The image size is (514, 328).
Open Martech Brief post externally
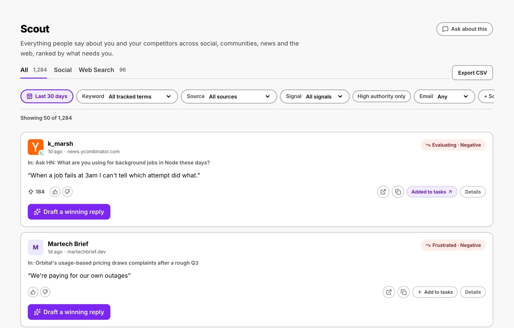(389, 292)
